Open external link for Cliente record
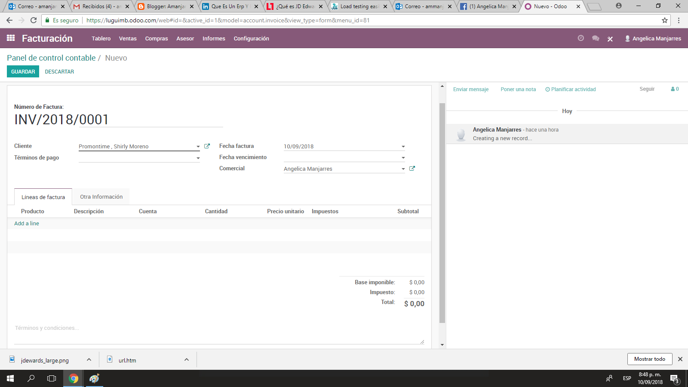Viewport: 688px width, 387px height. tap(207, 146)
